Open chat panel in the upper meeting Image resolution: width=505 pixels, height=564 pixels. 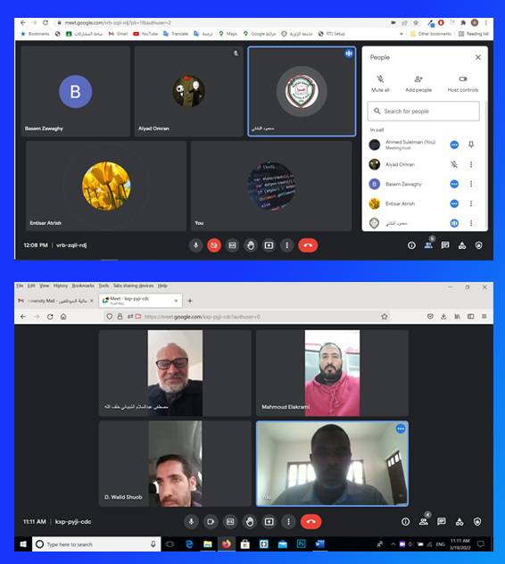445,245
